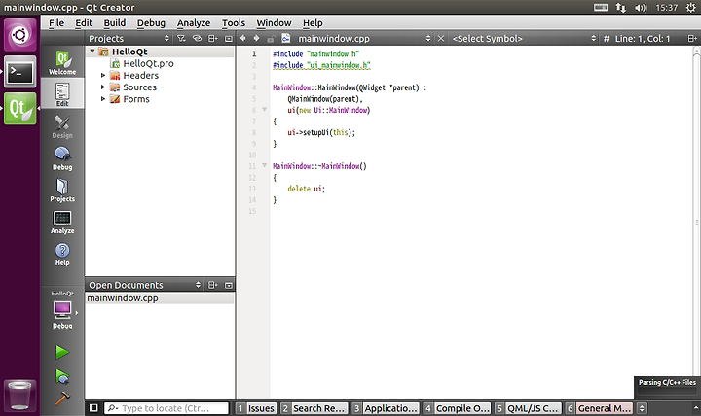
Task: Switch to Edit mode
Action: pyautogui.click(x=62, y=93)
